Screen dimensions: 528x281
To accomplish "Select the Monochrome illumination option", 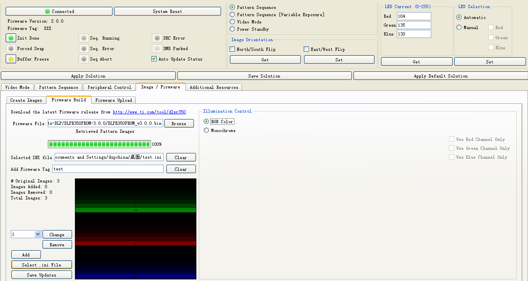I will (x=207, y=130).
